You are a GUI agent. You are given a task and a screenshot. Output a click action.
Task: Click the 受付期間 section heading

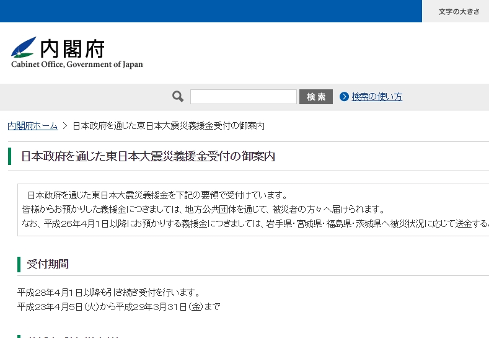click(48, 264)
